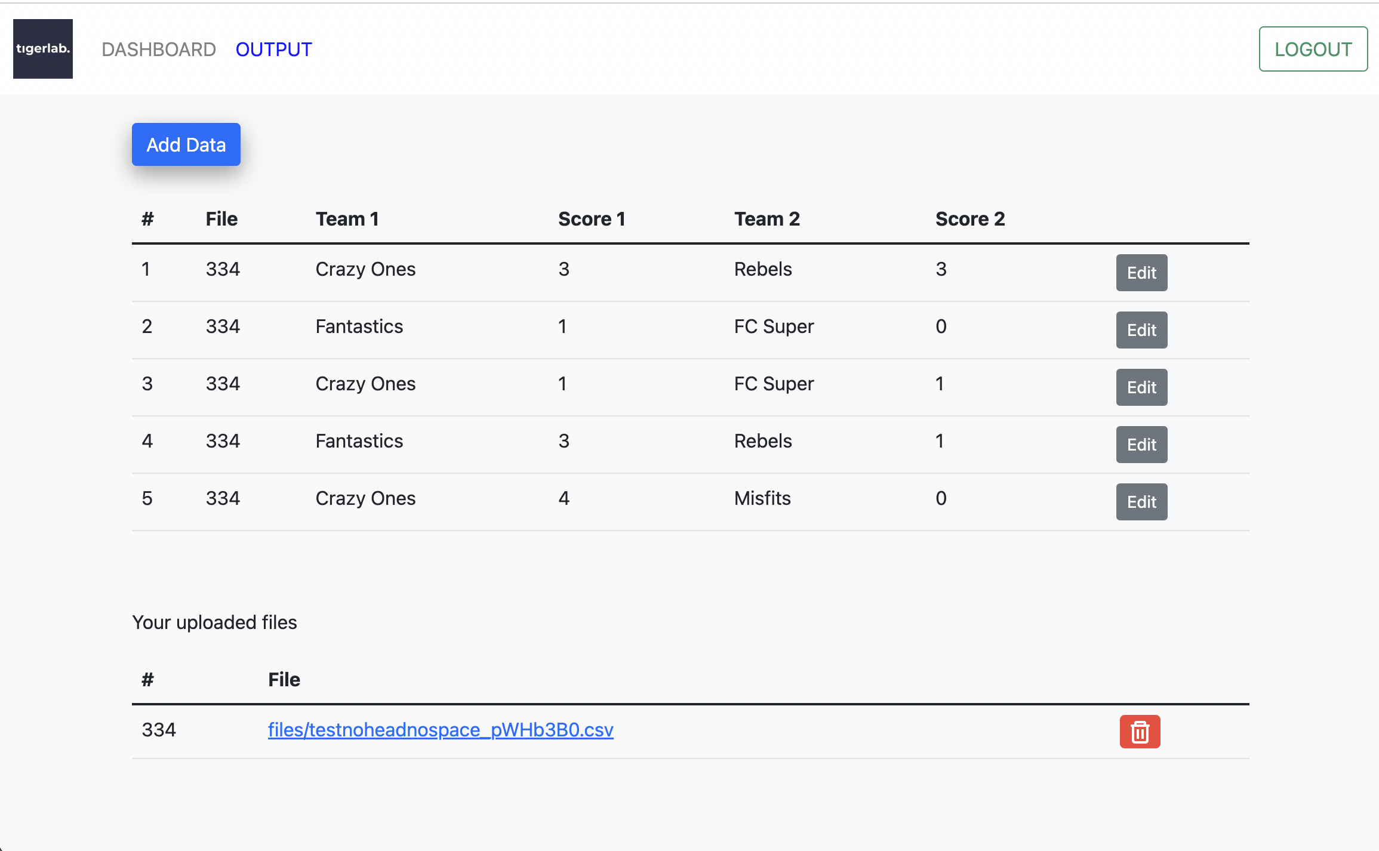This screenshot has height=851, width=1379.
Task: Edit row 1 Crazy Ones vs Rebels
Action: [x=1141, y=273]
